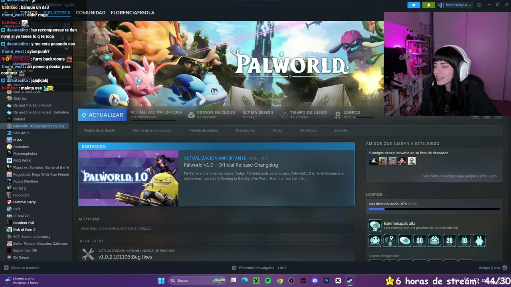Open Spotify from the taskbar
The width and height of the screenshot is (511, 287).
(x=268, y=281)
